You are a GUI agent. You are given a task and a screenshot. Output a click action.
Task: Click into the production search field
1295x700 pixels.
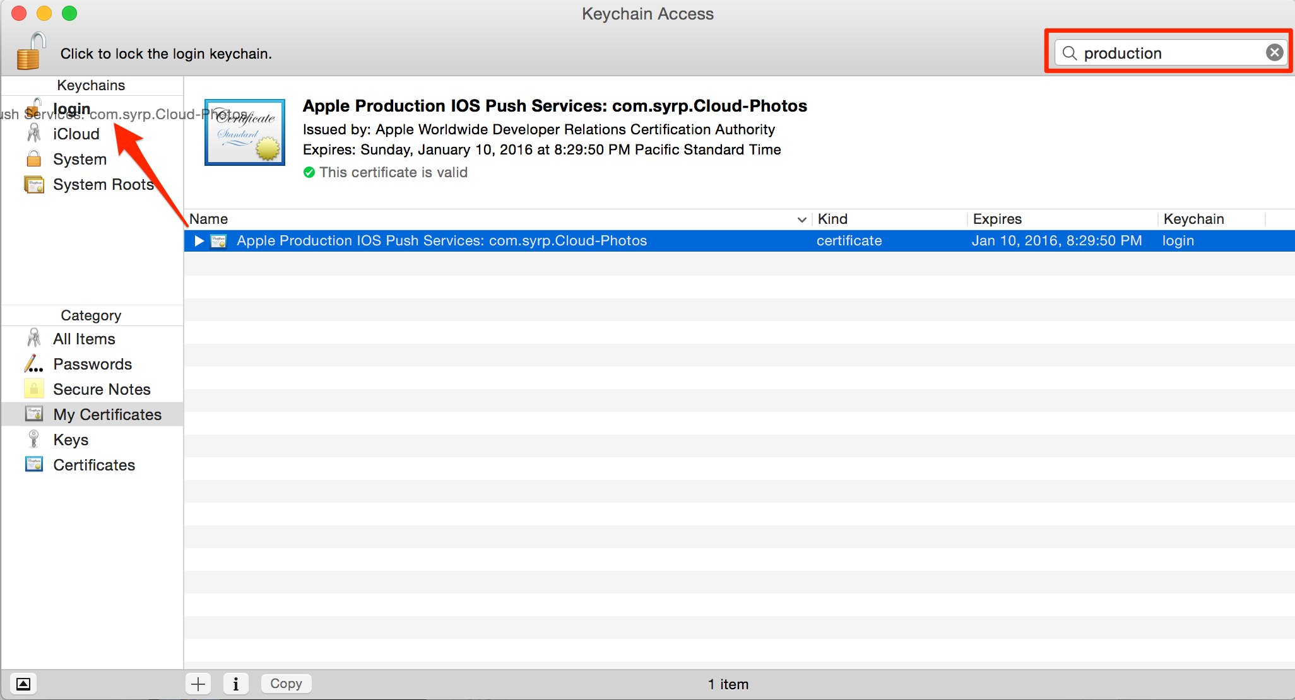[1170, 53]
